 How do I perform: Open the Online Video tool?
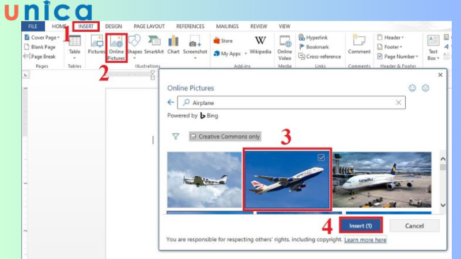(x=285, y=45)
